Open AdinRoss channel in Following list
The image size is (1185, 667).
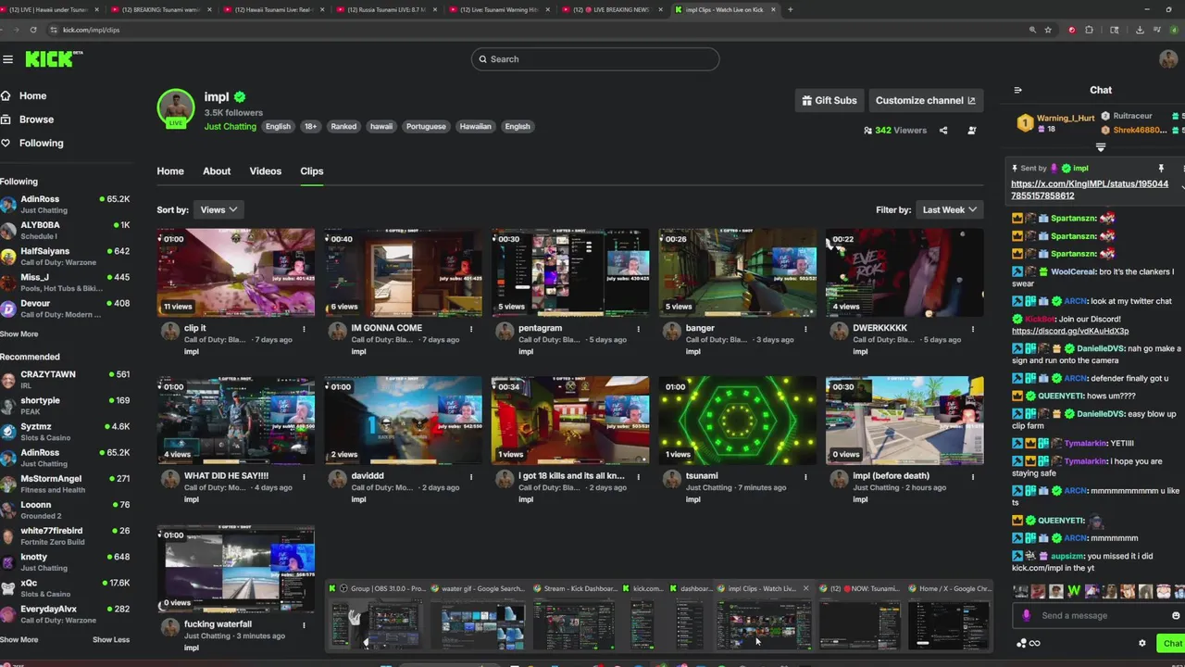coord(65,204)
